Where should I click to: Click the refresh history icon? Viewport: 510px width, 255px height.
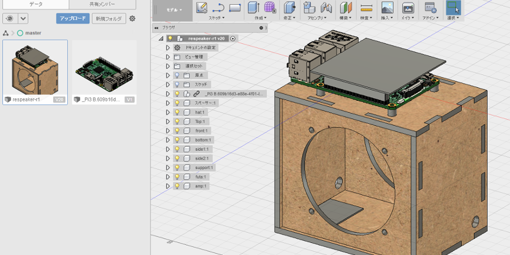click(x=10, y=19)
